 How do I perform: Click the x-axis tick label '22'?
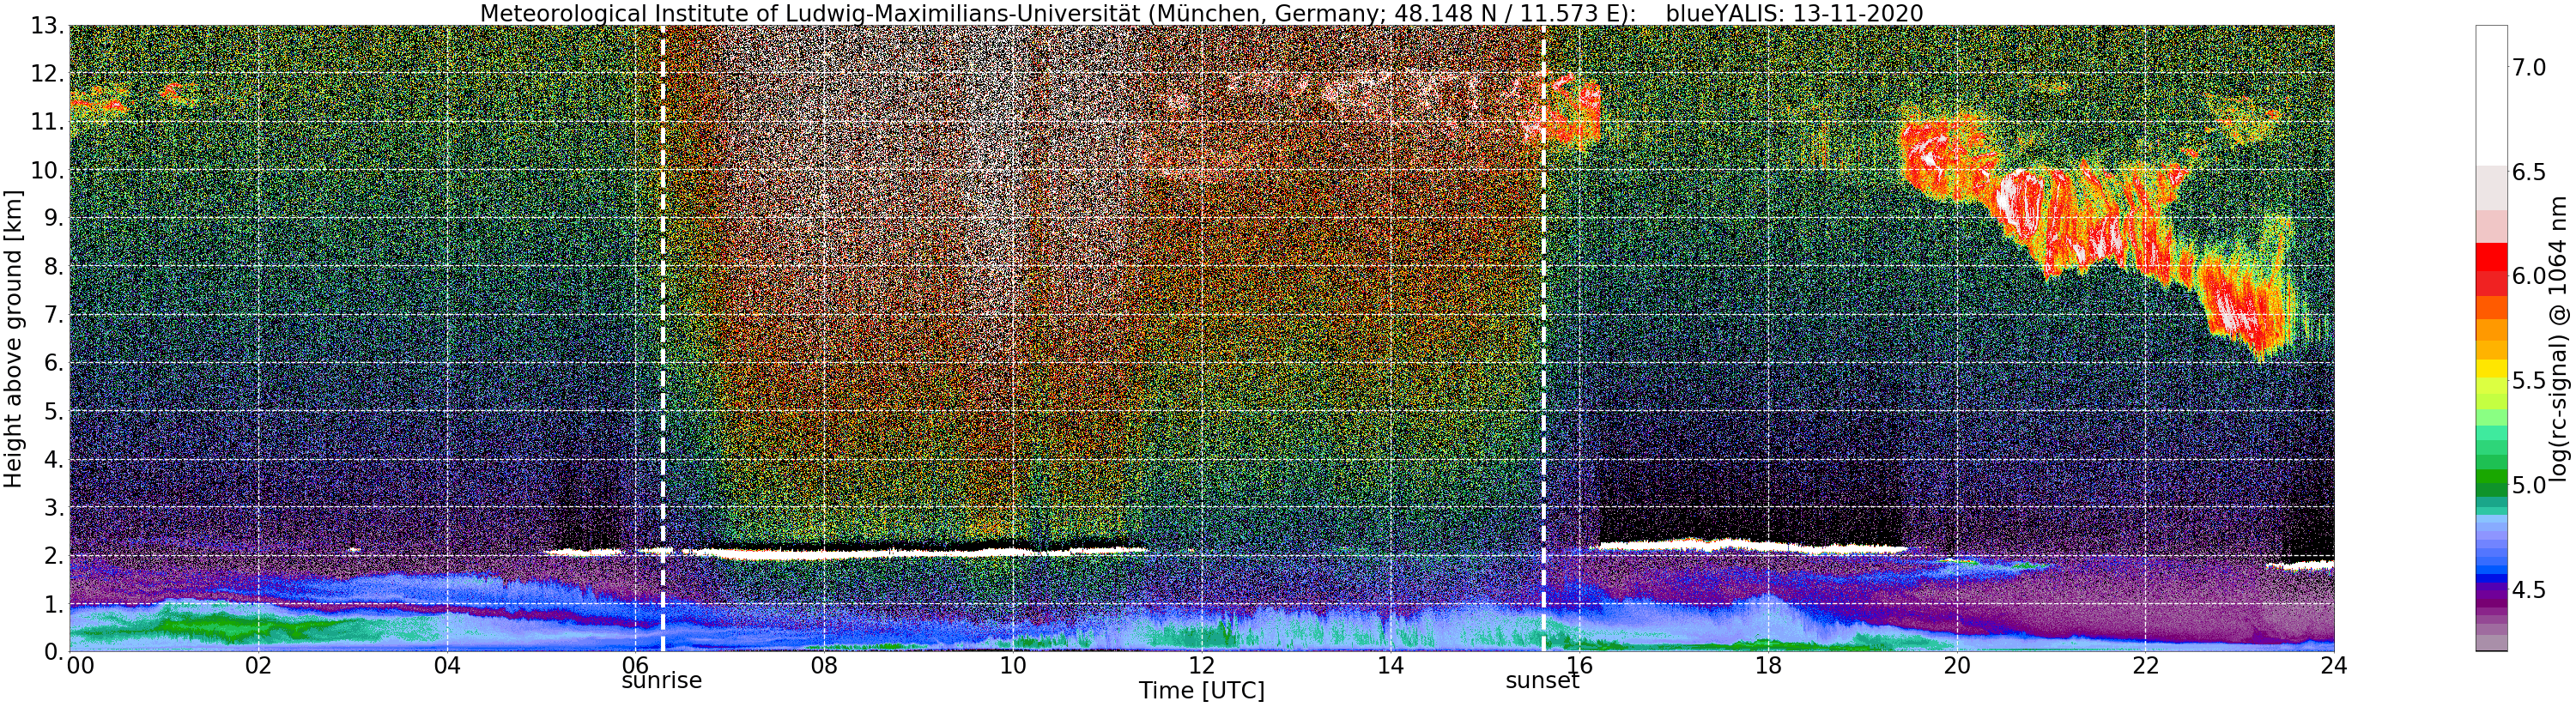(2146, 666)
